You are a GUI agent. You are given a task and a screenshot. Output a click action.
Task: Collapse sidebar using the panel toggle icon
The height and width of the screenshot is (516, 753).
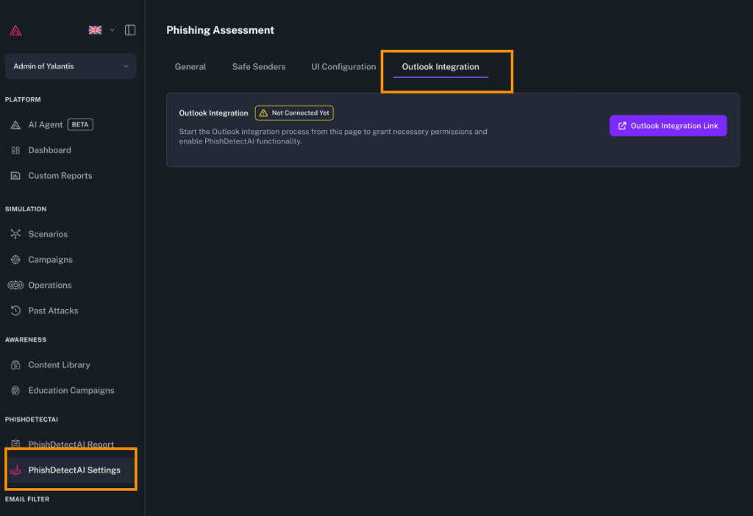point(130,30)
